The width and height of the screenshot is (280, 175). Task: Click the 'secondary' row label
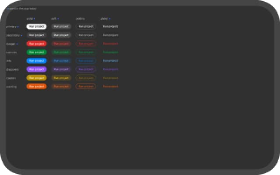(x=13, y=35)
